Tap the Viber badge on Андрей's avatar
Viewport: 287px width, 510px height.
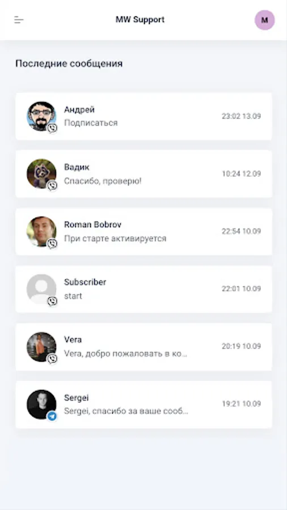tap(52, 128)
